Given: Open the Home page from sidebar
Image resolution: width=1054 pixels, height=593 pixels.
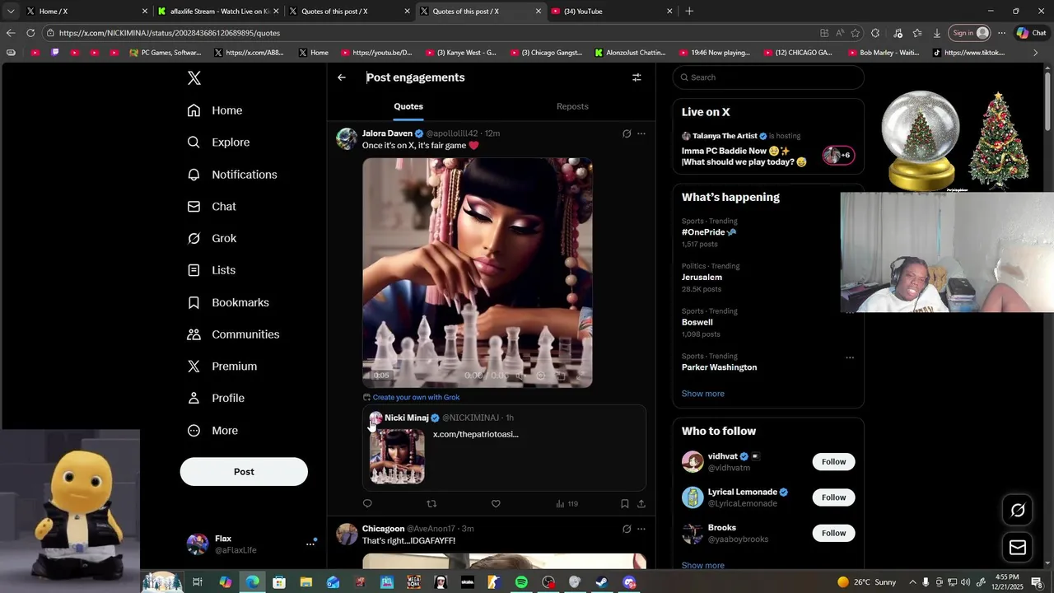Looking at the screenshot, I should tap(215, 110).
